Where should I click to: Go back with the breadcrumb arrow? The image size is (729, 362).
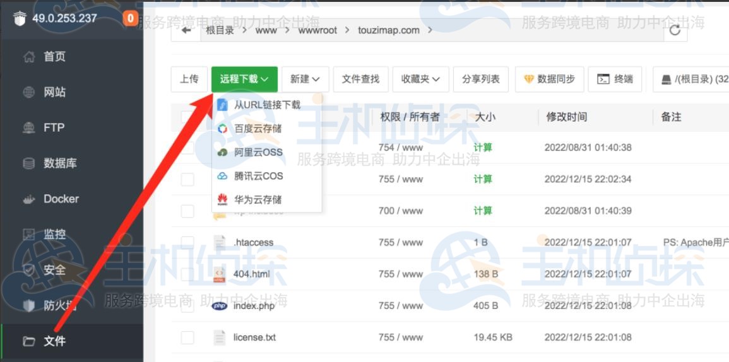(186, 30)
